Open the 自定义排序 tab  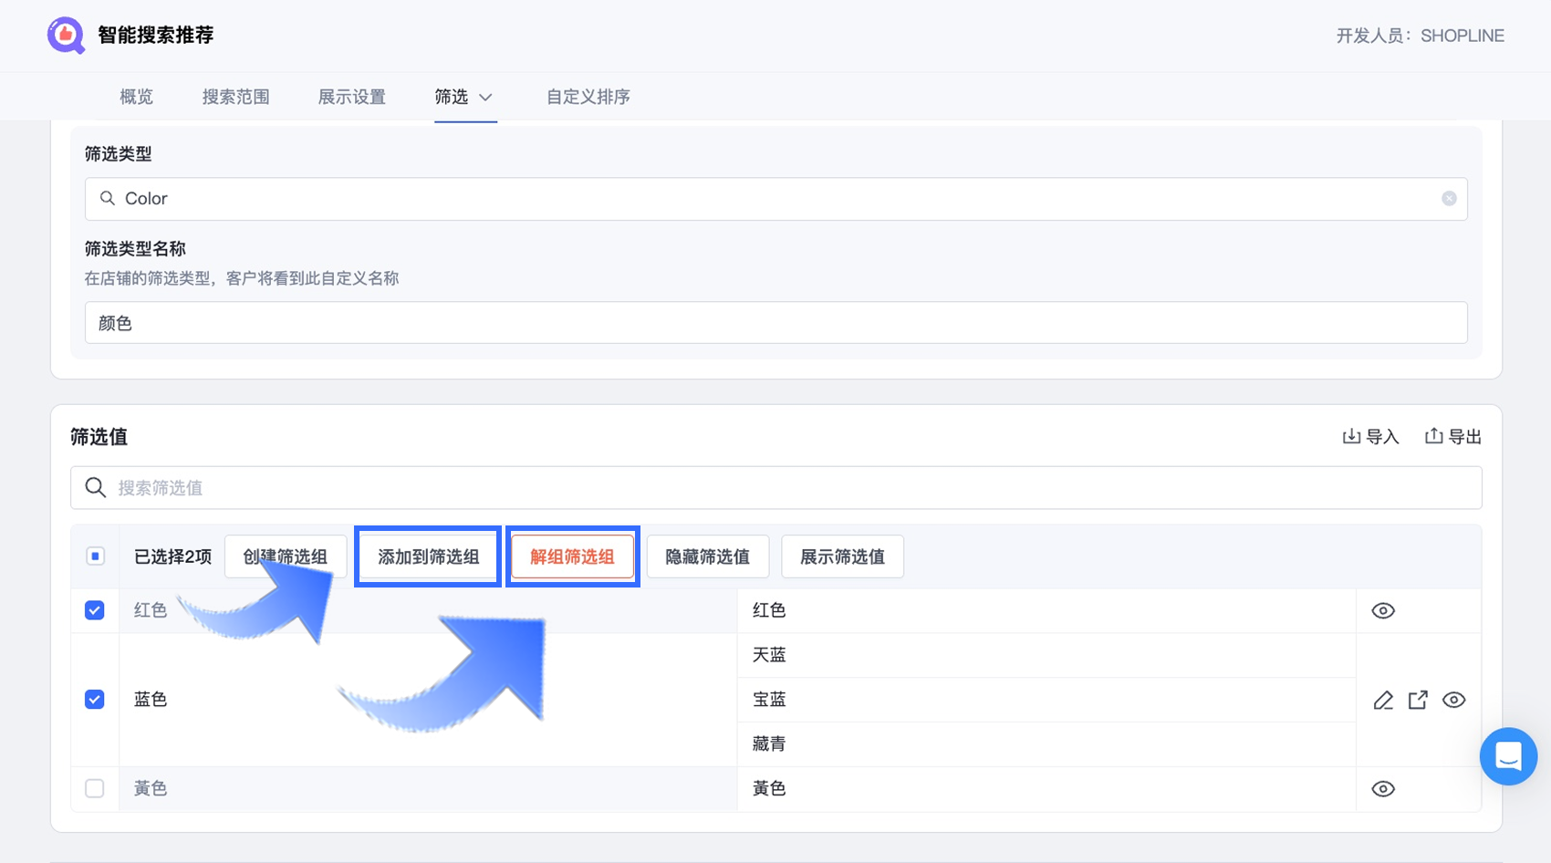588,97
